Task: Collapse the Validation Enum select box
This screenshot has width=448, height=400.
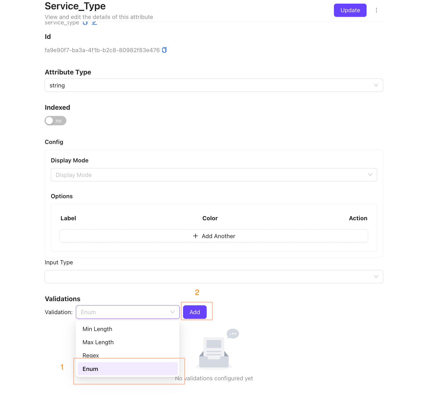Action: 128,312
